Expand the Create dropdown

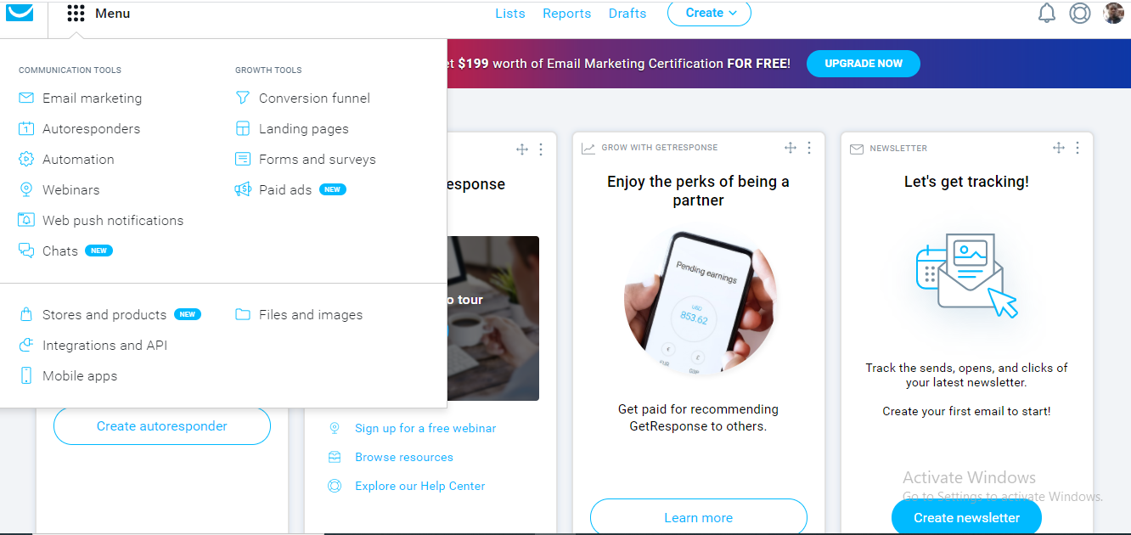click(x=709, y=13)
